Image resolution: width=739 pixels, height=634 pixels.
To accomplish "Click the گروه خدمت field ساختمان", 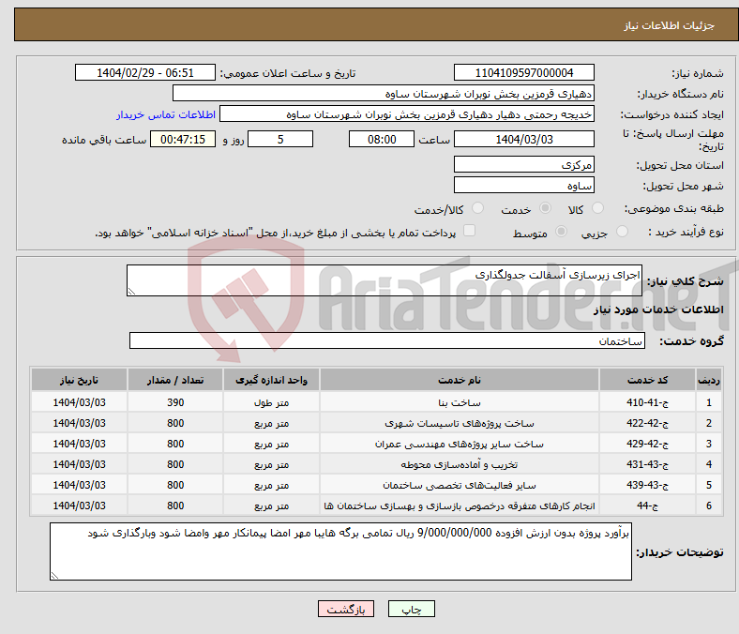I will pyautogui.click(x=387, y=340).
